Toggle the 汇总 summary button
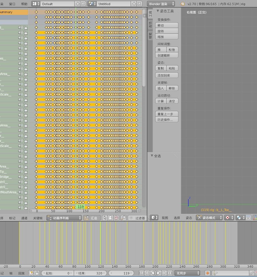 pos(92,218)
